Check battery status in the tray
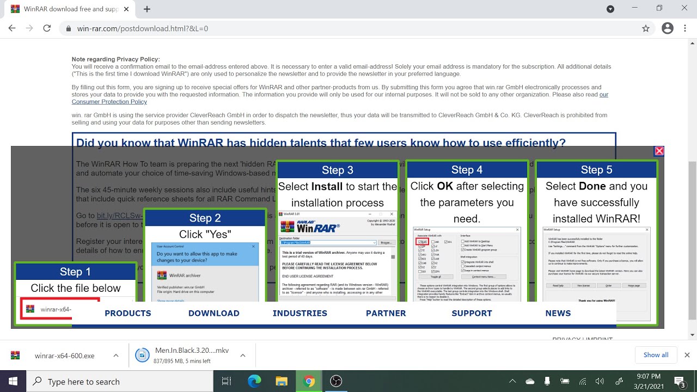 (565, 381)
